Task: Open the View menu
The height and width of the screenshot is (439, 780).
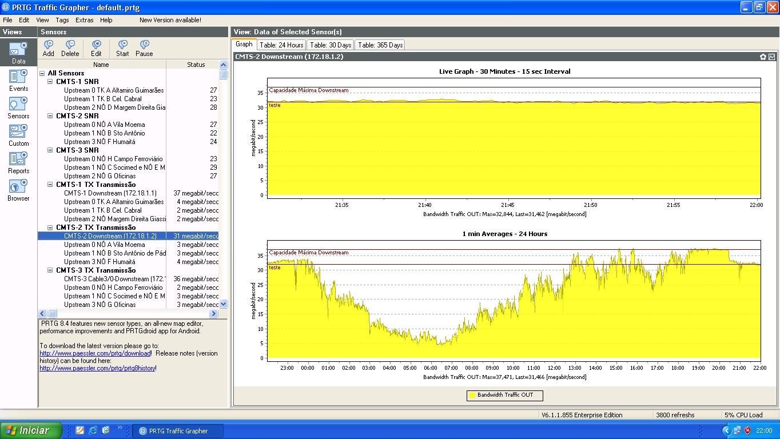Action: click(x=43, y=20)
